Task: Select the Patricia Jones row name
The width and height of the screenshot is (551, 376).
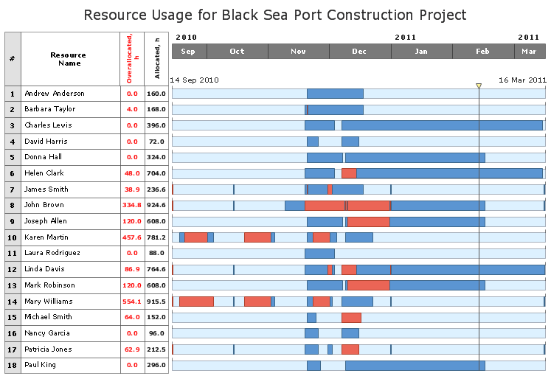Action: (48, 349)
